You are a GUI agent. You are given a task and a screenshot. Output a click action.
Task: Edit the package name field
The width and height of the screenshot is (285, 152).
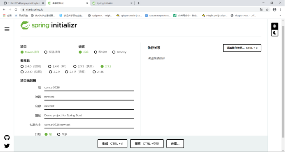[x=89, y=125]
